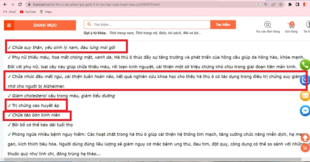Open the Zalo chat floating icon

[x=305, y=80]
